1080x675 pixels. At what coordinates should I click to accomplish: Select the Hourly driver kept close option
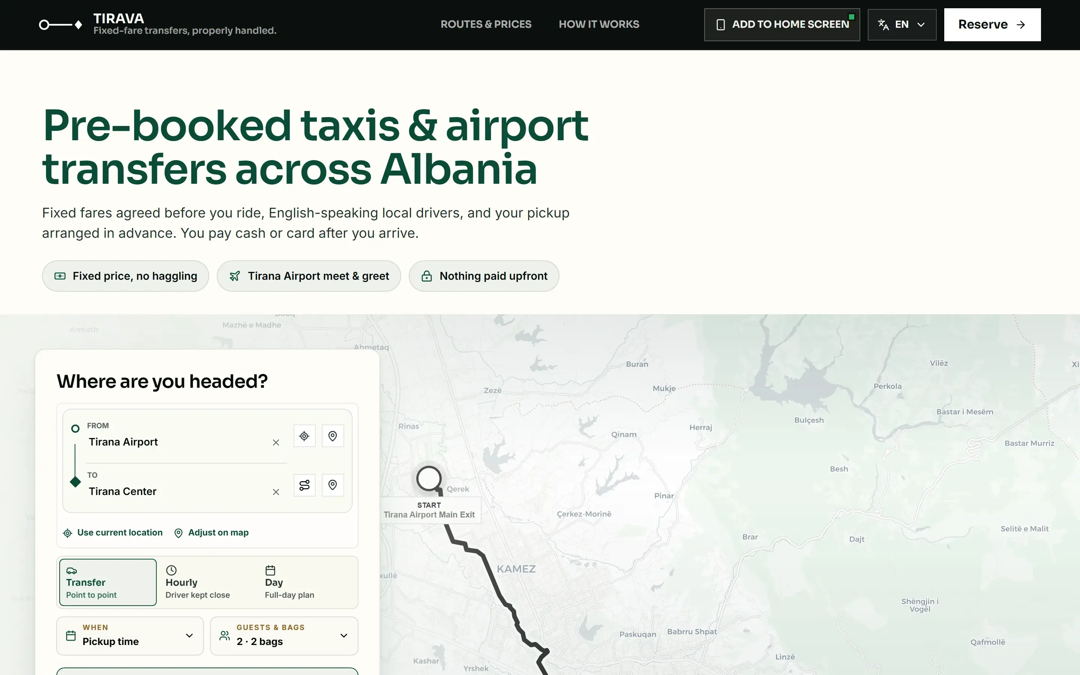(x=207, y=582)
